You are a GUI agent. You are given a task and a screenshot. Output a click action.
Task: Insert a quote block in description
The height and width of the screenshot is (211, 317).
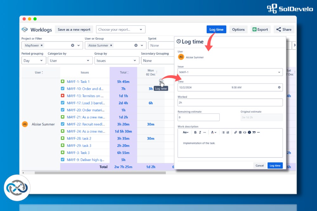click(x=254, y=132)
